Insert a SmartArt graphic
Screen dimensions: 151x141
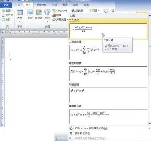tap(60, 11)
